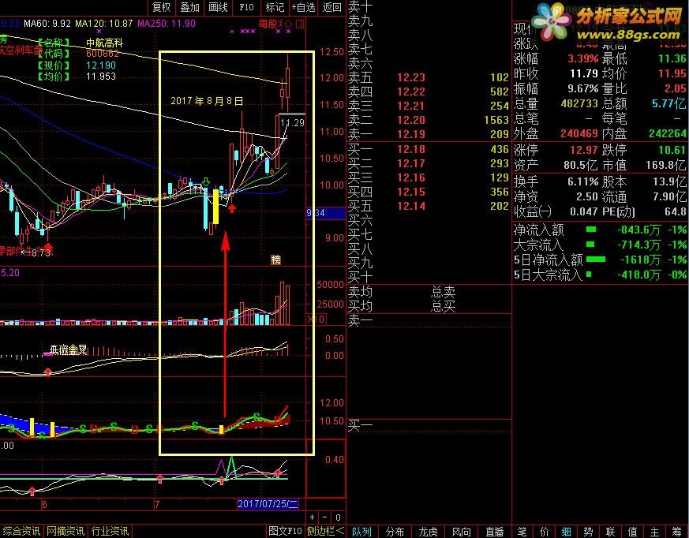Viewport: 689px width, 538px height.
Task: Click the 卖二 volume 1563
Action: point(496,121)
